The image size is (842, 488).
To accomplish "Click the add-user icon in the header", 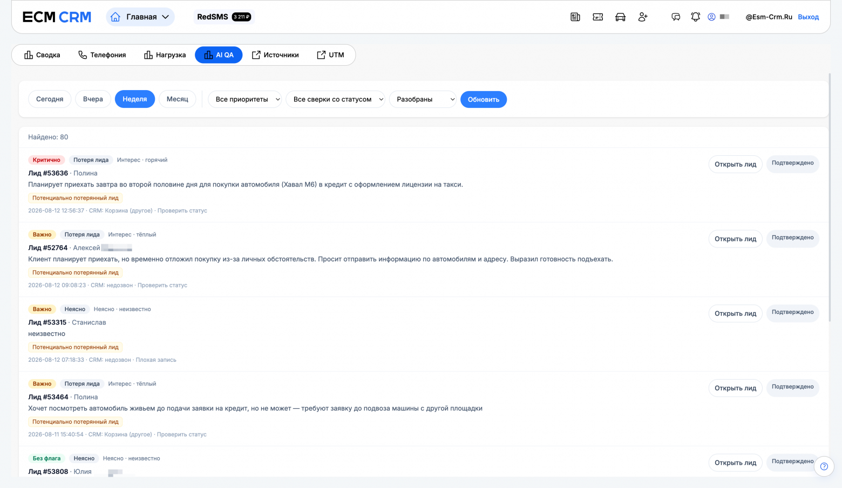I will point(643,17).
